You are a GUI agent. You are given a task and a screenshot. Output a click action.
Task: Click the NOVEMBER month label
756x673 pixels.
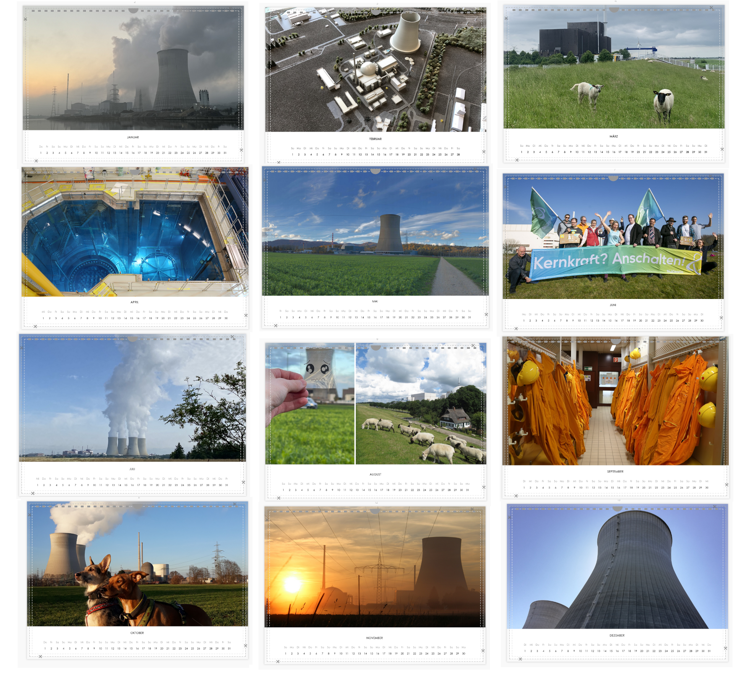pos(375,638)
